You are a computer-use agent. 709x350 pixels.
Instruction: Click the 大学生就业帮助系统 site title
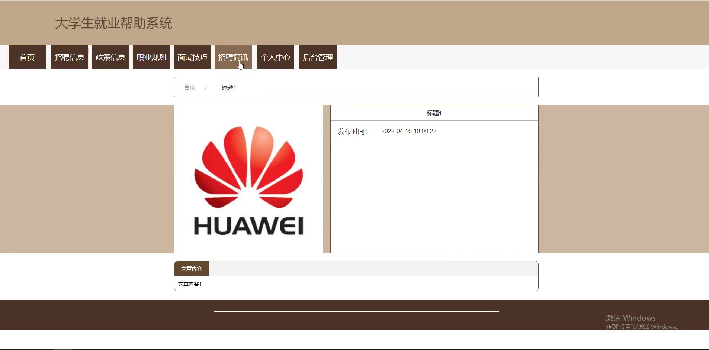[113, 23]
